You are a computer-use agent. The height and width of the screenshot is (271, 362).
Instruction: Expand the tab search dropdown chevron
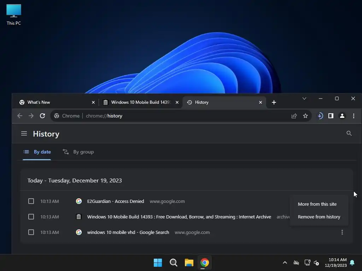(304, 99)
